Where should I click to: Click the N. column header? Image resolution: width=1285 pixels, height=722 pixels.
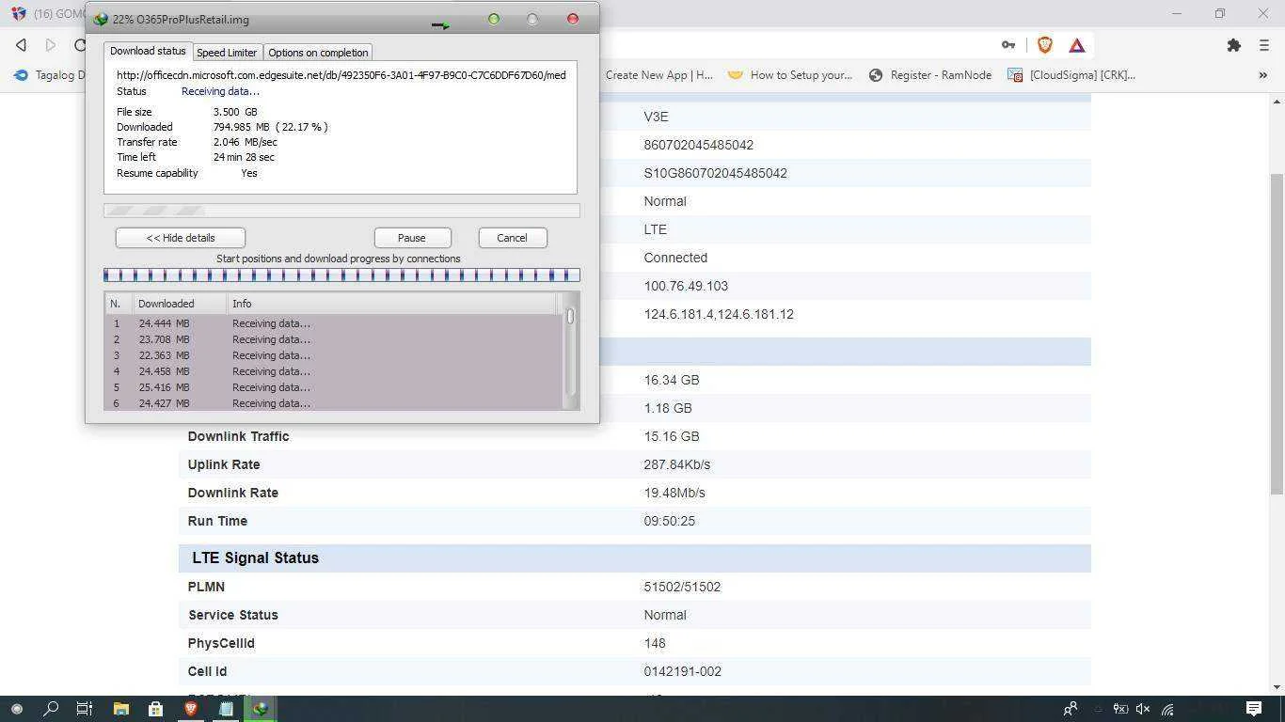pyautogui.click(x=119, y=304)
